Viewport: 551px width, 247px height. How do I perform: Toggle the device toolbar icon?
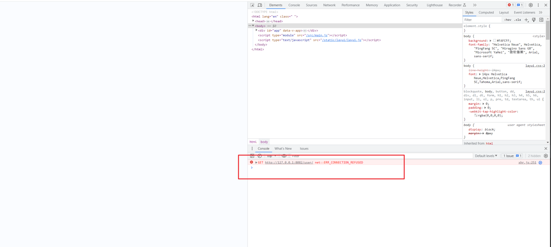pos(260,5)
